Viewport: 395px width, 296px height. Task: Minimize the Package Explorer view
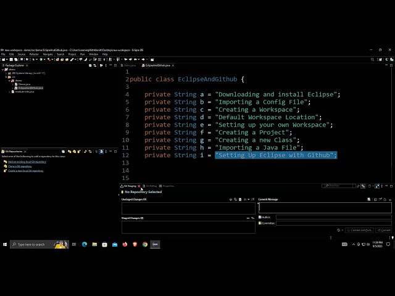click(110, 65)
